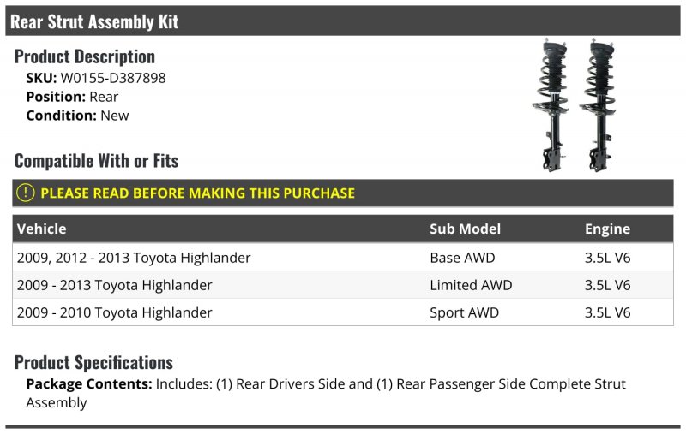Click the Product Description heading
The width and height of the screenshot is (686, 434).
84,56
